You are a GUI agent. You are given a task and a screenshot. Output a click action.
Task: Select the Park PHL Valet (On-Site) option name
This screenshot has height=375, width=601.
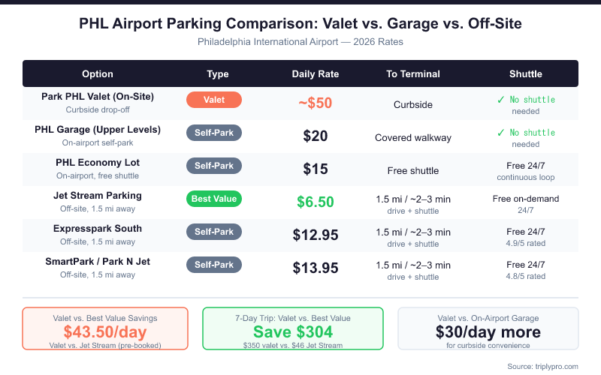point(98,97)
